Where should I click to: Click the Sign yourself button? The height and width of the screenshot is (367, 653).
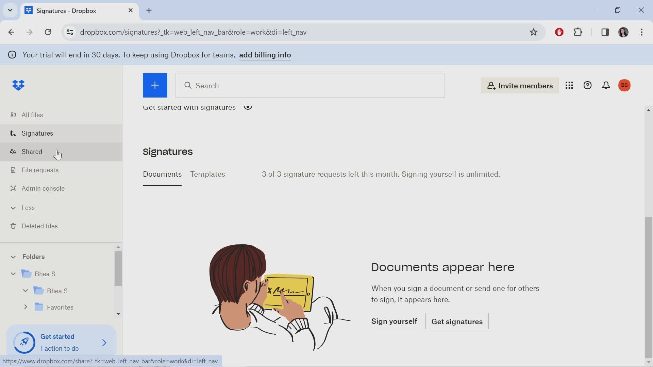click(x=395, y=321)
